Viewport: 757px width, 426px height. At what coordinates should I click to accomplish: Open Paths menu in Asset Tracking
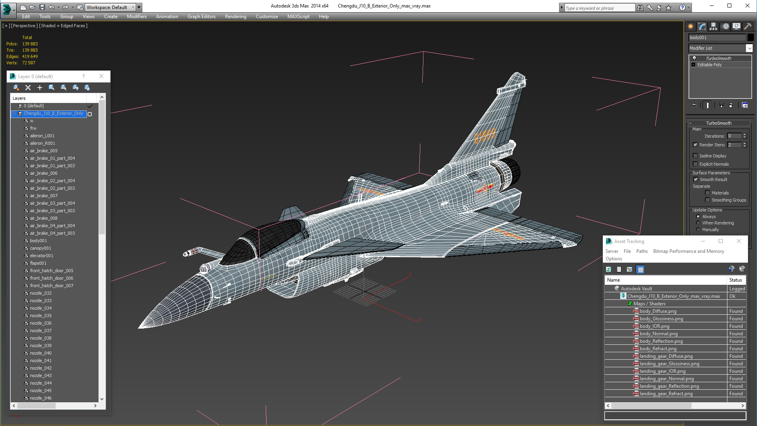tap(642, 251)
